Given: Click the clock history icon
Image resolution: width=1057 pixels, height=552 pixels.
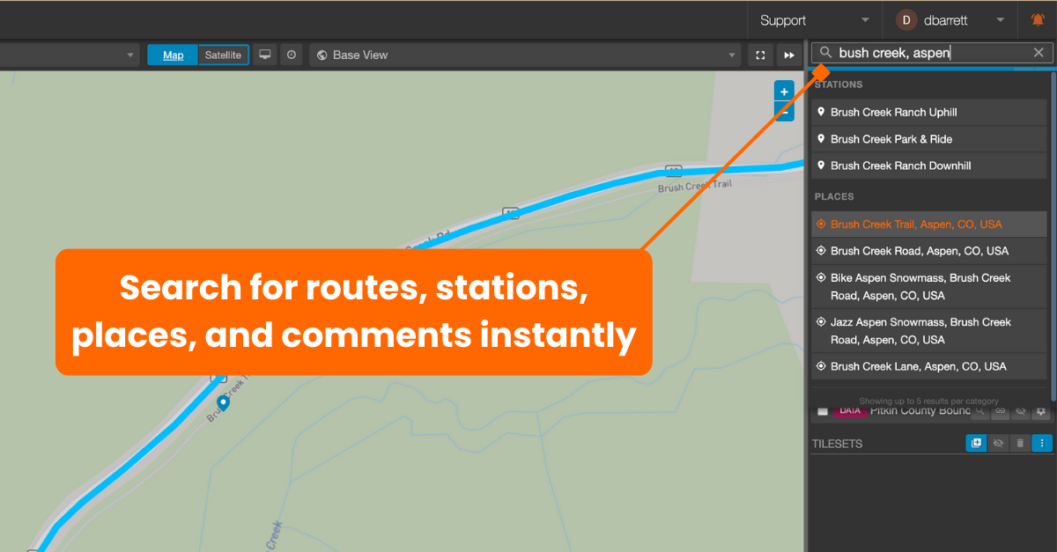Looking at the screenshot, I should point(292,55).
